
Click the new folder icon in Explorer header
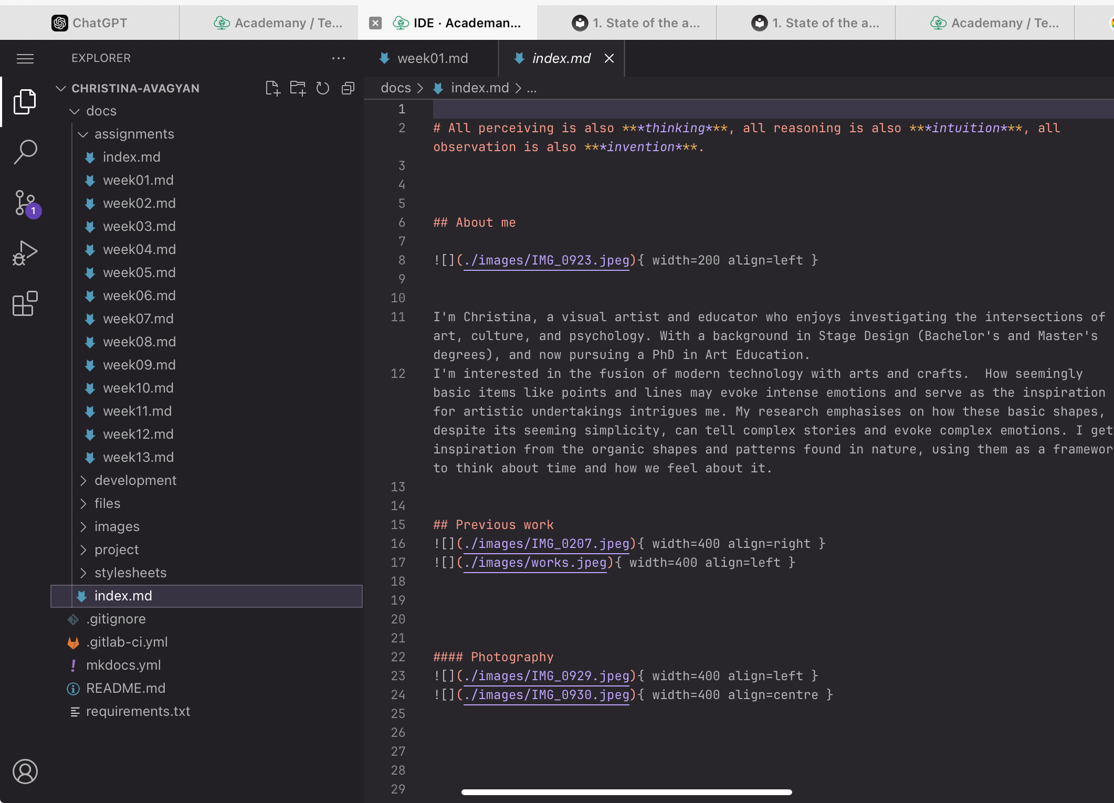click(297, 87)
